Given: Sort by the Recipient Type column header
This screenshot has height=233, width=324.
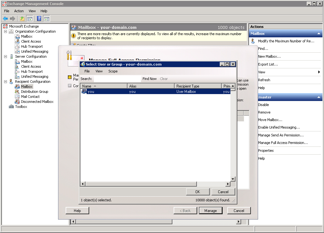Looking at the screenshot, I should 198,86.
